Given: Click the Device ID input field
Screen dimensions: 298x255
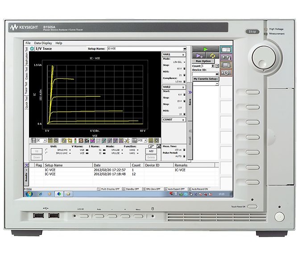Looking at the screenshot, I should [x=206, y=74].
